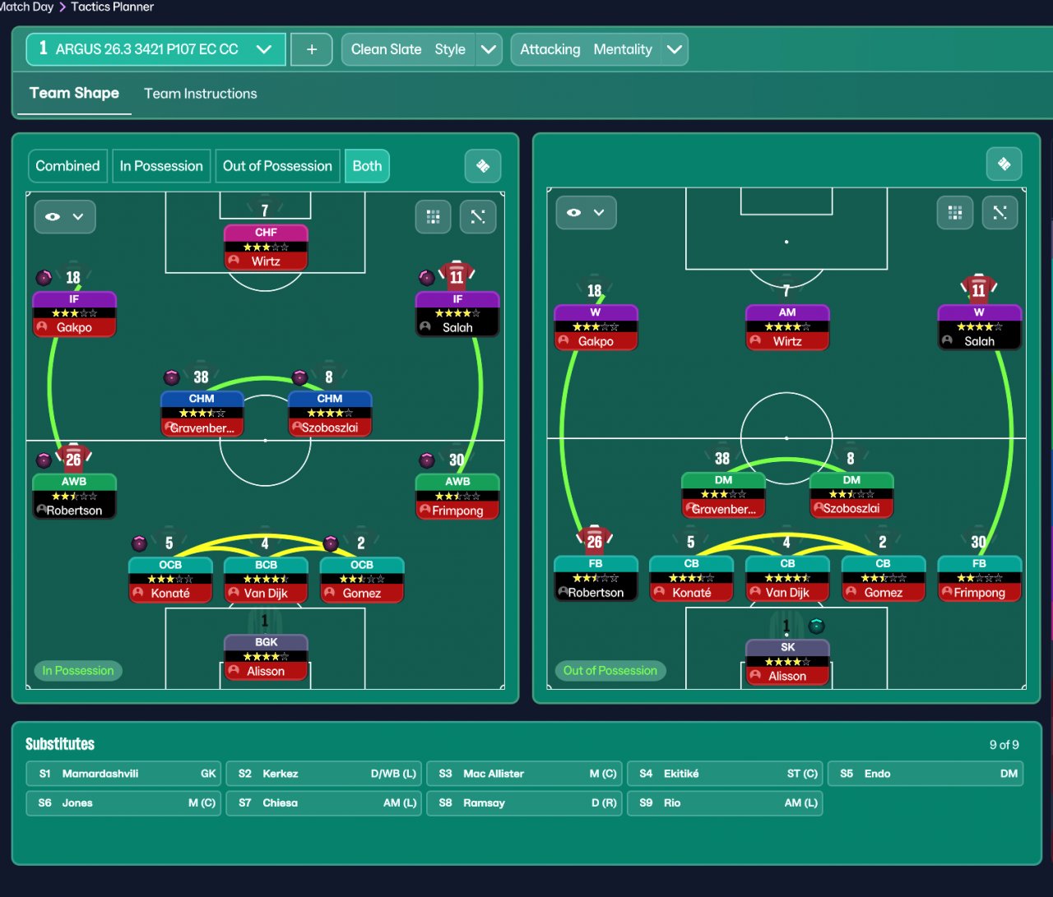Select Wirtz's AM role card
1053x897 pixels.
[x=787, y=327]
